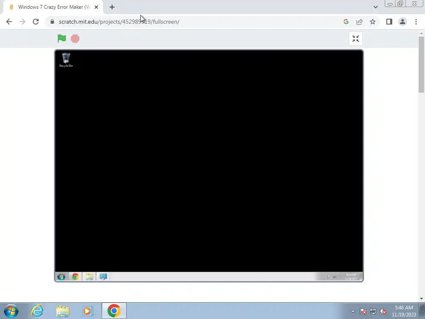Open Windows Media Player from the taskbar

tap(88, 311)
